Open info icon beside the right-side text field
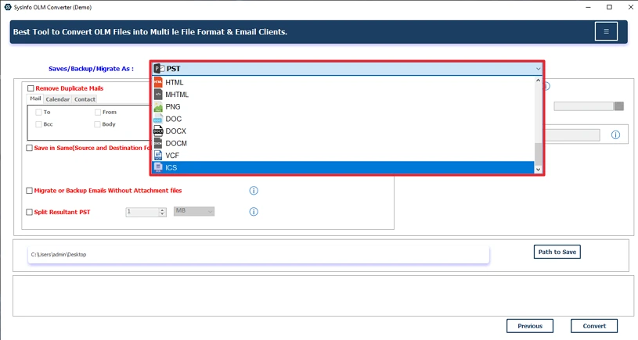The image size is (638, 340). (x=615, y=135)
